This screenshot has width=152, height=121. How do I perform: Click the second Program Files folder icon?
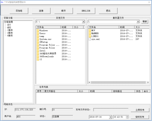(38, 48)
